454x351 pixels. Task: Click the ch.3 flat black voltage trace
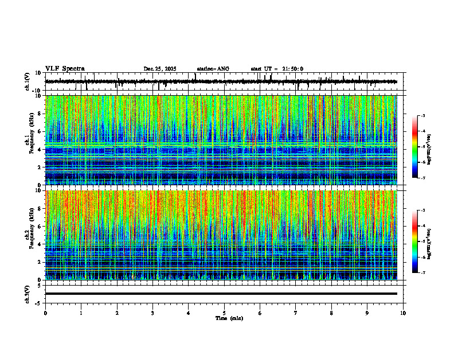point(221,294)
